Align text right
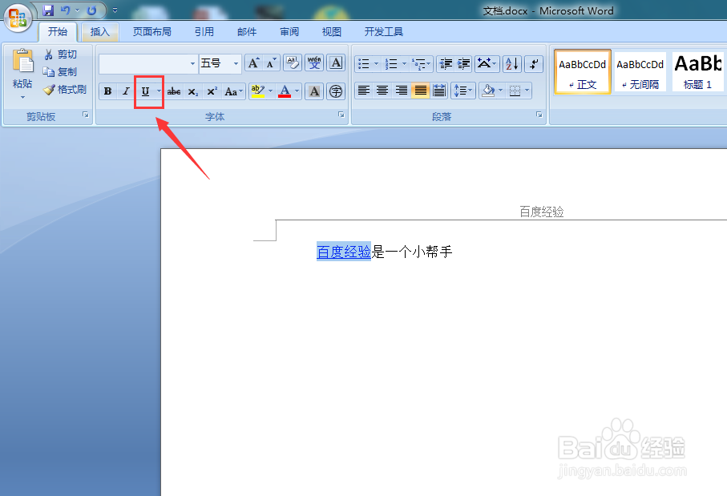 (402, 91)
